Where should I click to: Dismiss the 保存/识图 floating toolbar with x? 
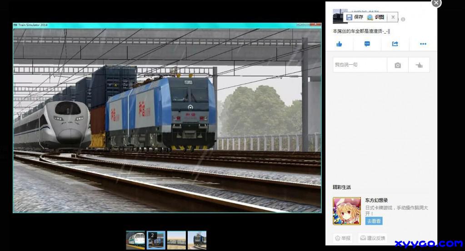click(x=393, y=17)
